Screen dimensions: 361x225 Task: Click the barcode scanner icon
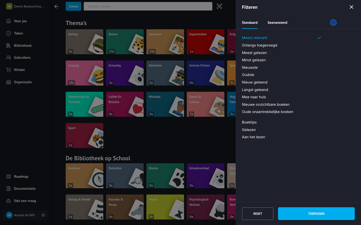point(219,6)
